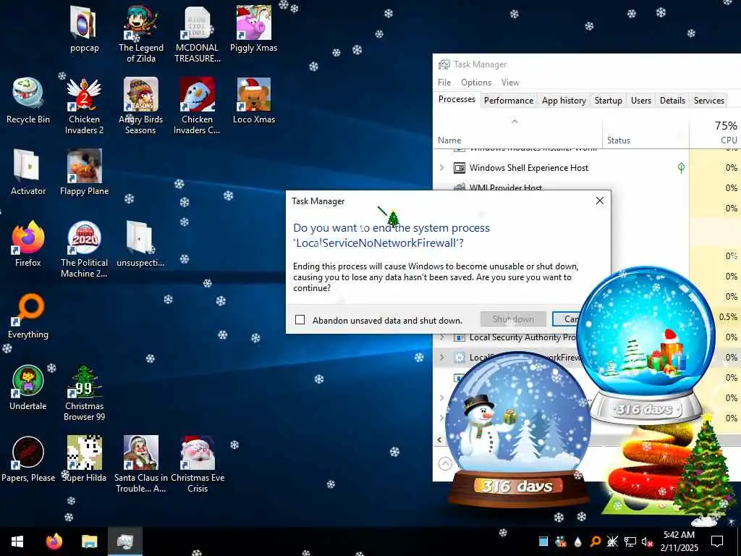Viewport: 741px width, 556px height.
Task: Launch The Legend of Zilda shortcut
Action: click(x=141, y=34)
